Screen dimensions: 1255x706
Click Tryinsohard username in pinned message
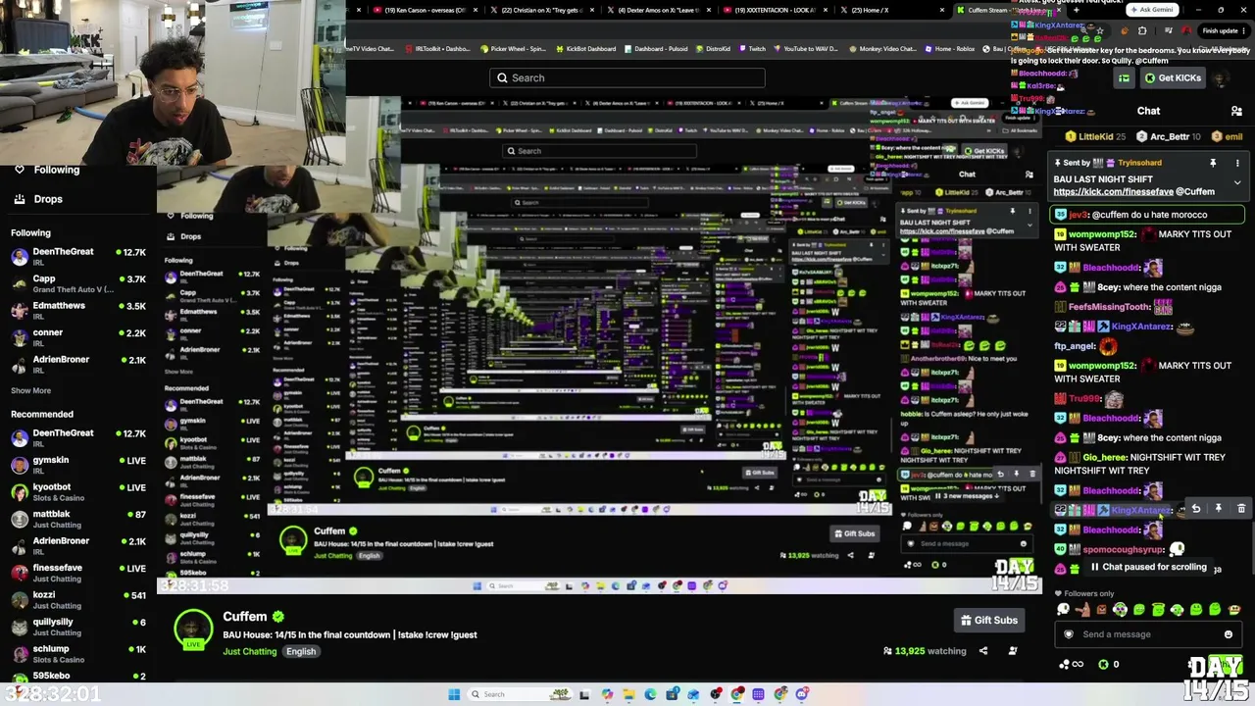pos(1139,163)
